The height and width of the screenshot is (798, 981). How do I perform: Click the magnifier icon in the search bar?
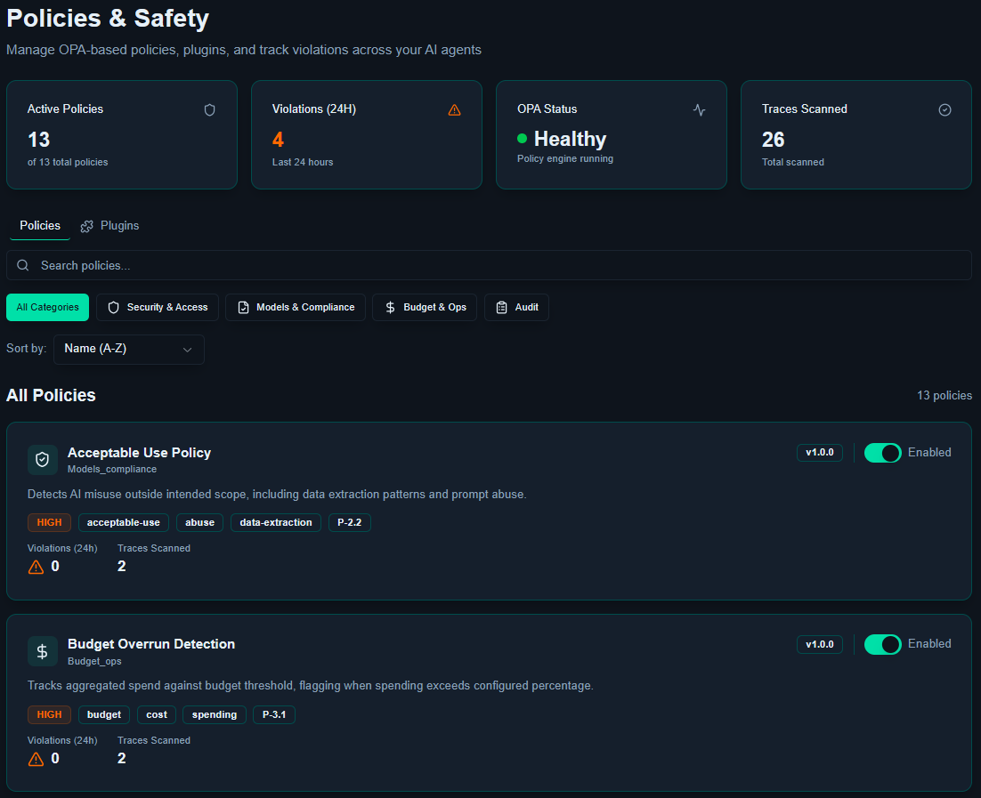point(23,265)
